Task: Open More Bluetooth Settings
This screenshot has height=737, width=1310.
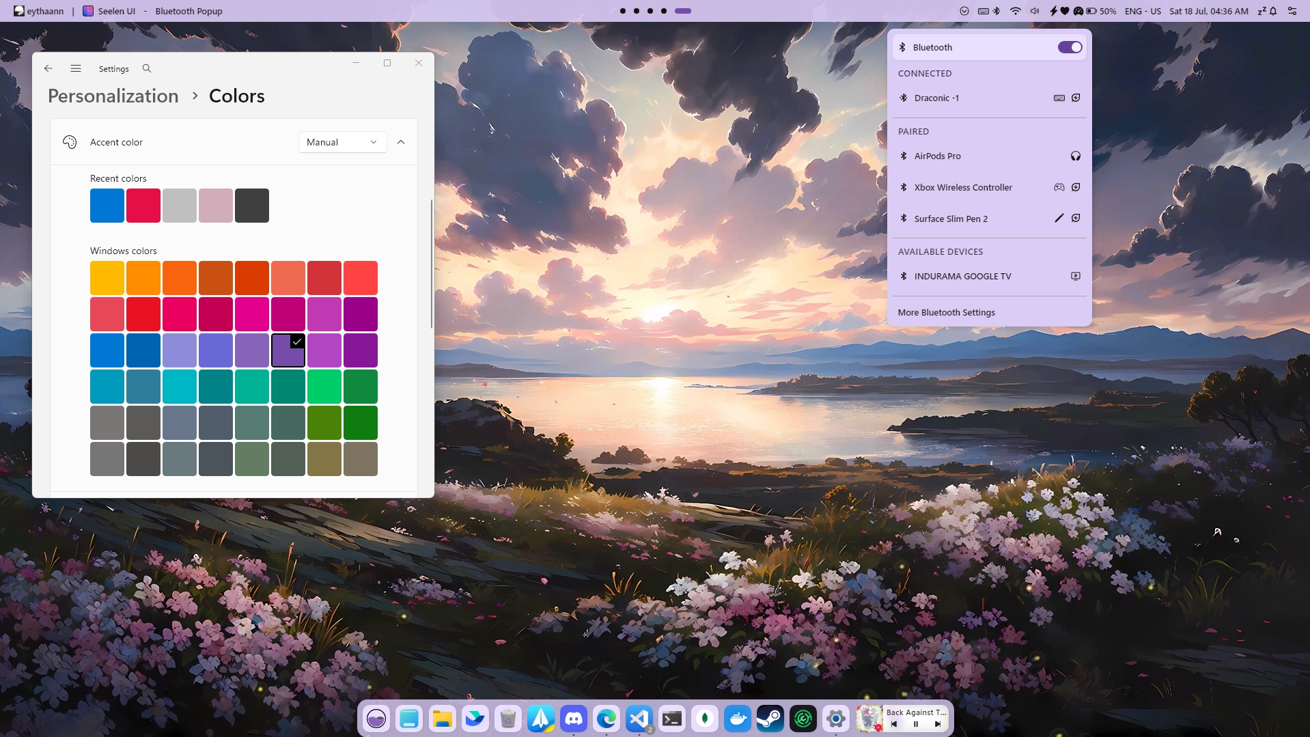Action: (x=946, y=312)
